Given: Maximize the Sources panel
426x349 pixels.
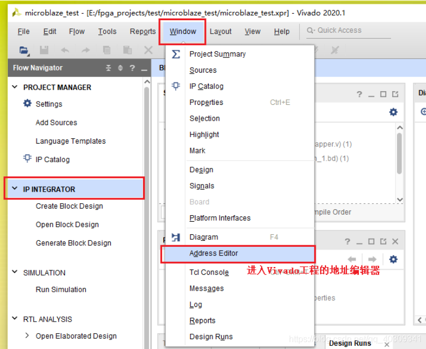Looking at the screenshot, I should pos(383,94).
